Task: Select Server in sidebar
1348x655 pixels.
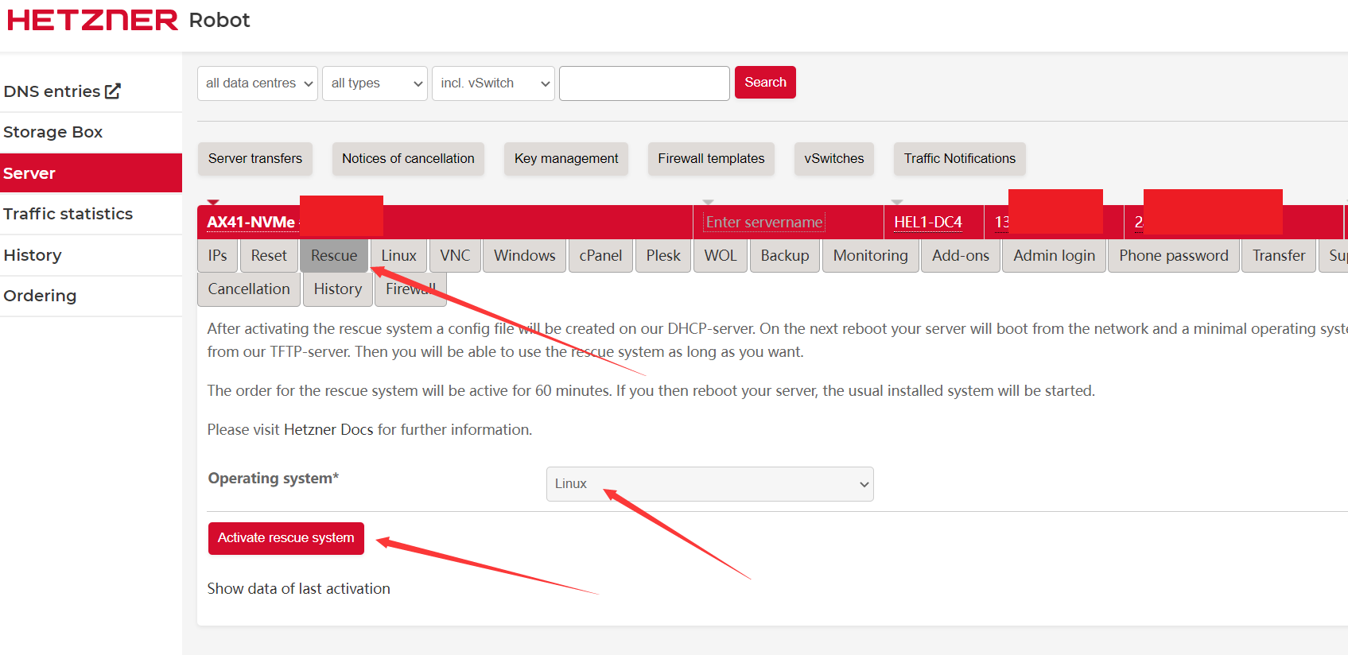Action: (91, 173)
